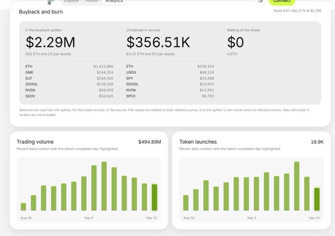Click the SGOV asset label

pos(30,96)
